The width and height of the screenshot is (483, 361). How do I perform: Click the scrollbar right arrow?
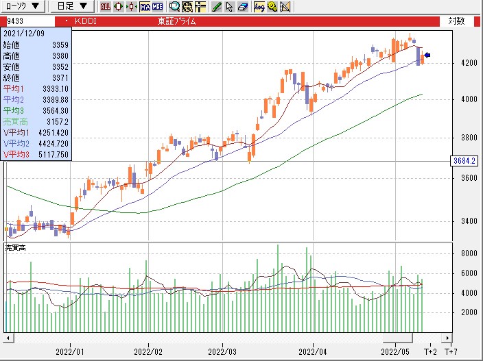(447, 338)
